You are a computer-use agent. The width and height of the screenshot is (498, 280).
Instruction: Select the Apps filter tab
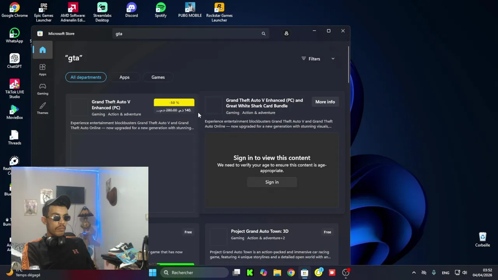(124, 77)
